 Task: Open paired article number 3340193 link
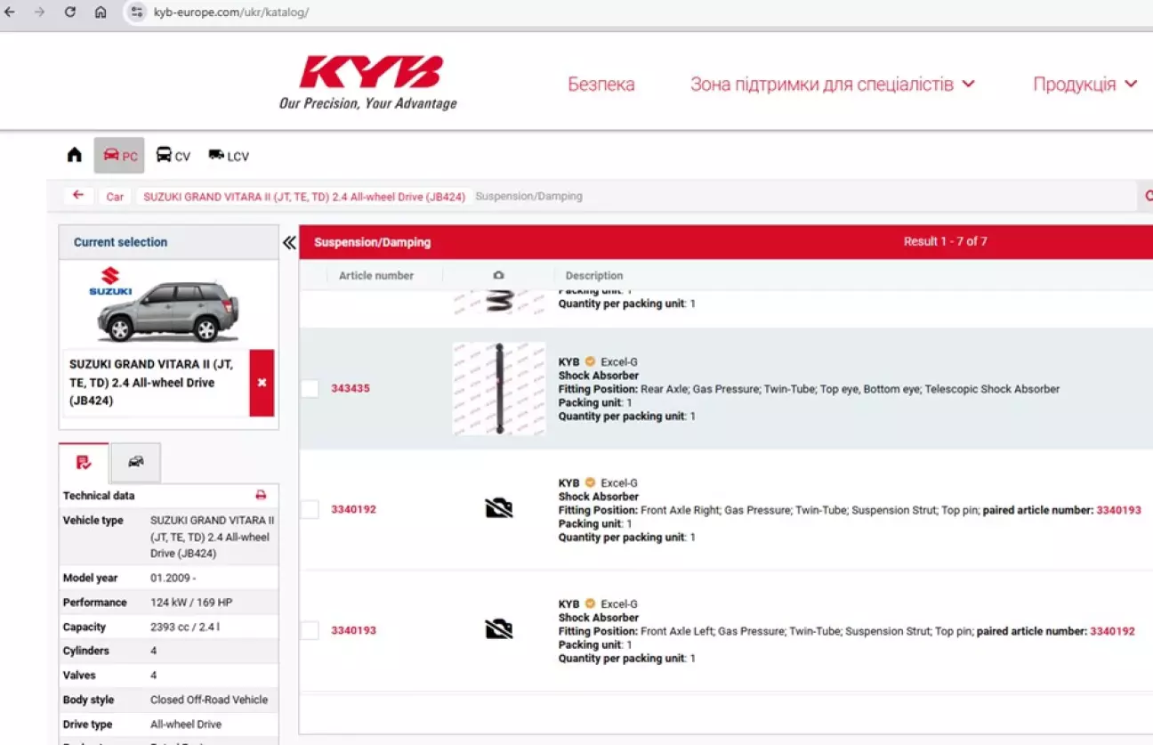point(1118,511)
